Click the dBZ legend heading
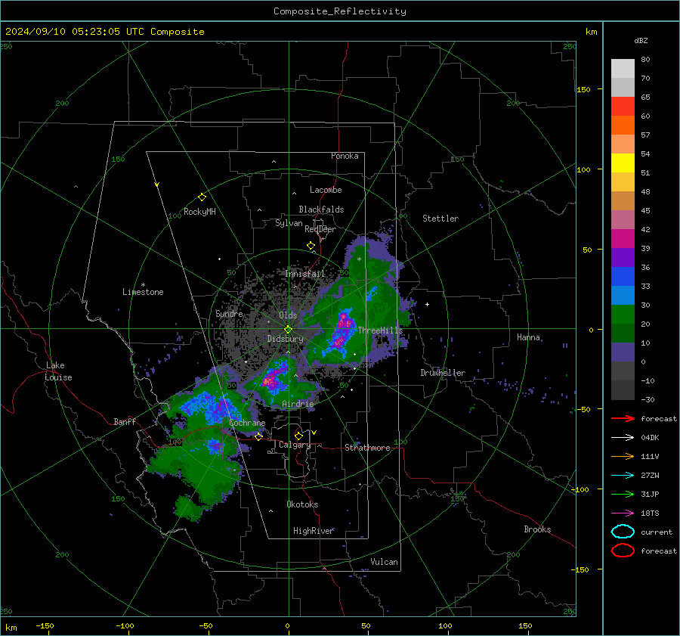 tap(641, 41)
